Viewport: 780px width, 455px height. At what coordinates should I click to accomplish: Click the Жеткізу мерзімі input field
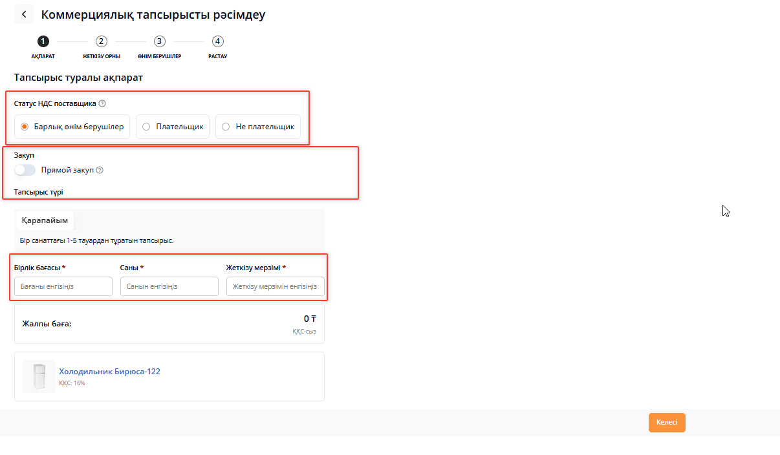click(276, 286)
